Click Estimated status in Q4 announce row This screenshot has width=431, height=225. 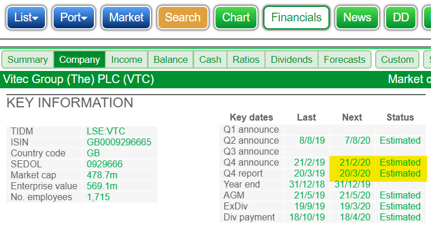(400, 163)
